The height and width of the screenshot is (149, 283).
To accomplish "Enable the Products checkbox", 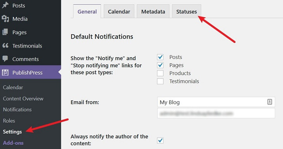I will point(160,73).
